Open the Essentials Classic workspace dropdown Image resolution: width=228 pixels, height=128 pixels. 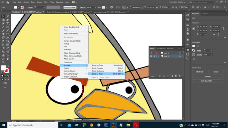177,2
